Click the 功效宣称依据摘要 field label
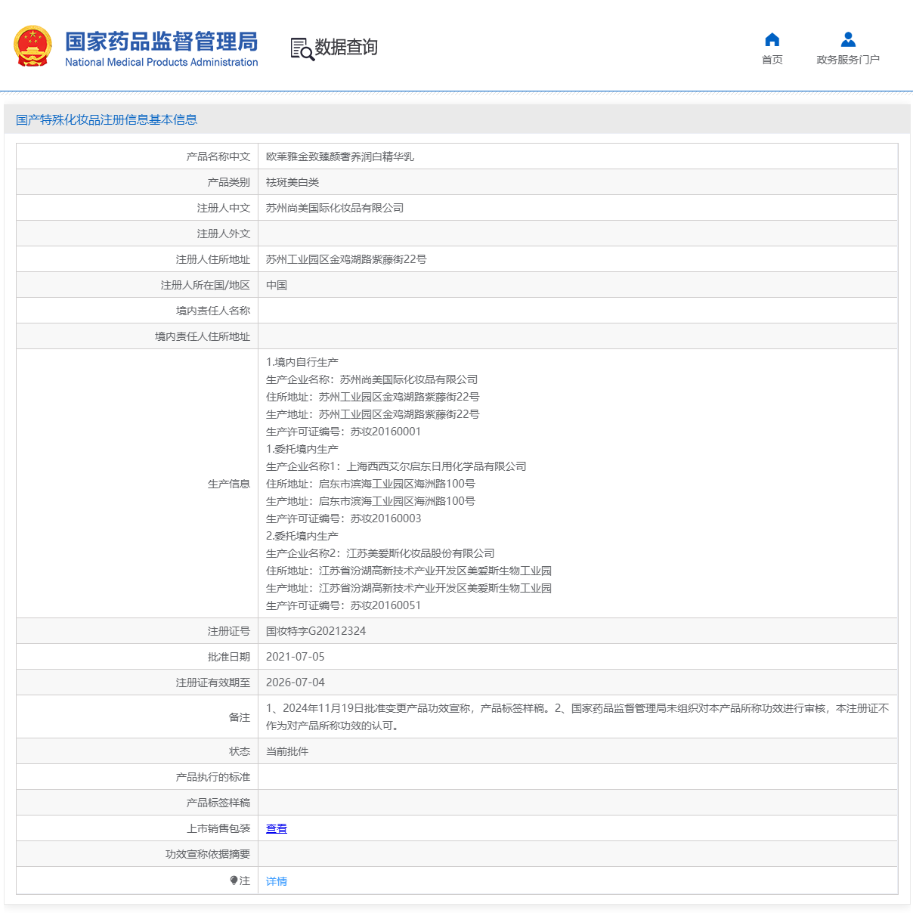 208,854
